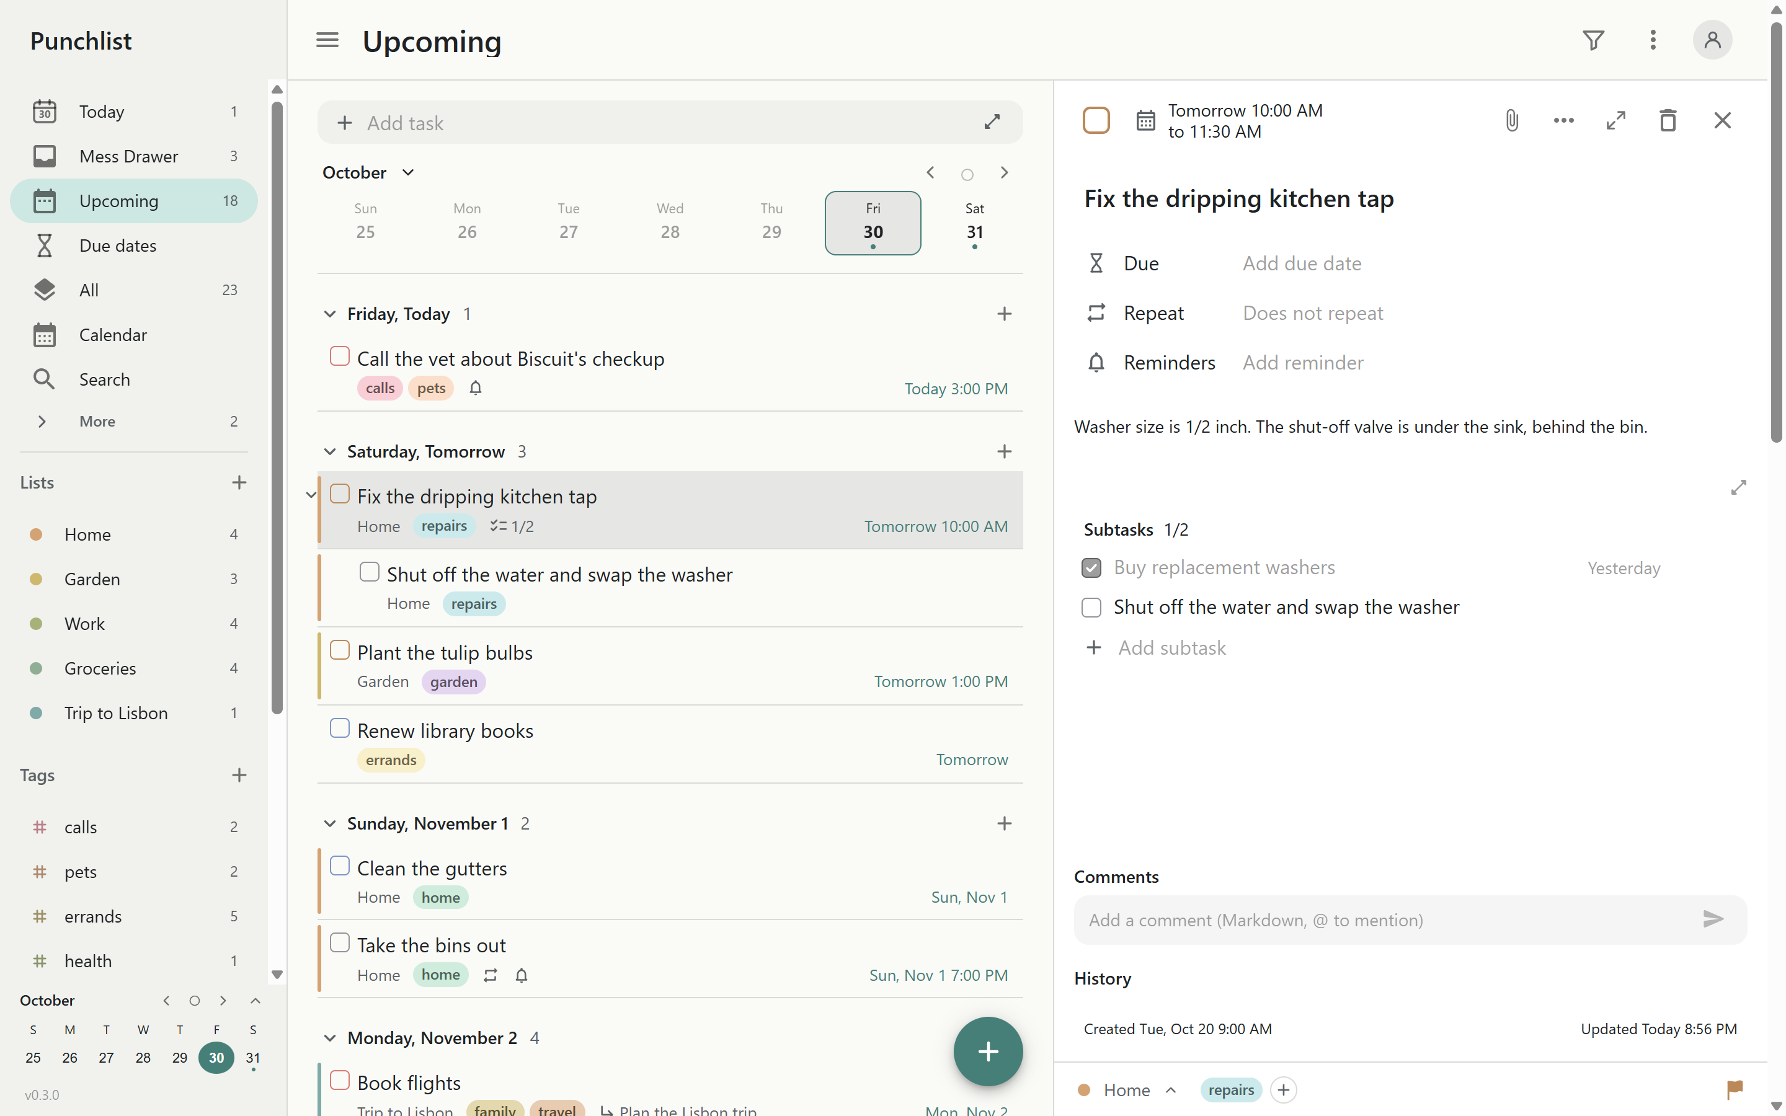The image size is (1786, 1116).
Task: Collapse the Saturday, Tomorrow section
Action: tap(329, 452)
